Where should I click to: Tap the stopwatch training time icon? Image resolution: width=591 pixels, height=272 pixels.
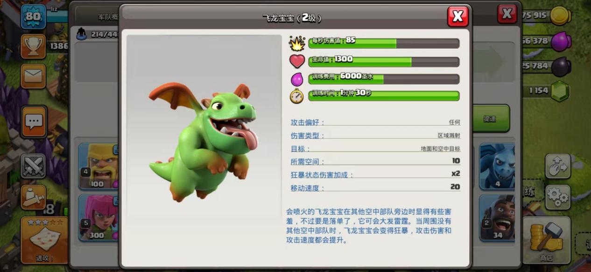pos(297,96)
